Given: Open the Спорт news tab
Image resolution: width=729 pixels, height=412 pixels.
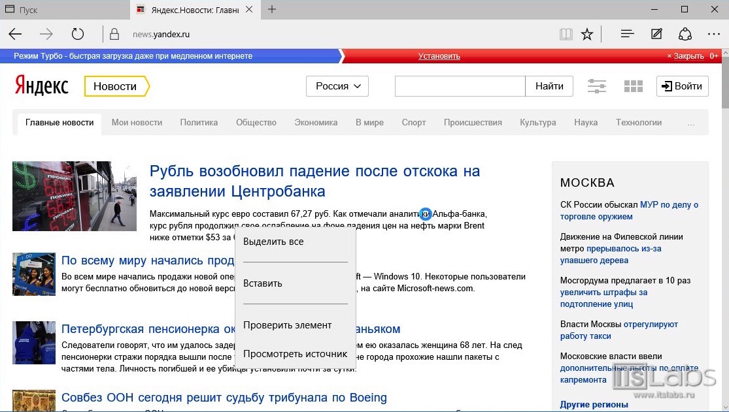Looking at the screenshot, I should click(414, 123).
